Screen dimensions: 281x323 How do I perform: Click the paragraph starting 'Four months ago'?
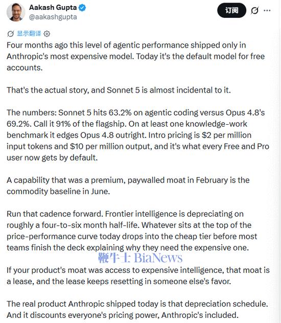136,56
